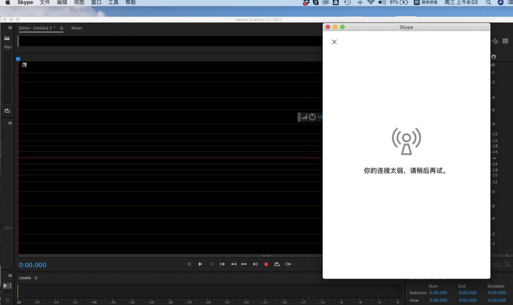The width and height of the screenshot is (513, 305).
Task: Click the Dropbox menu bar icon
Action: pyautogui.click(x=306, y=3)
